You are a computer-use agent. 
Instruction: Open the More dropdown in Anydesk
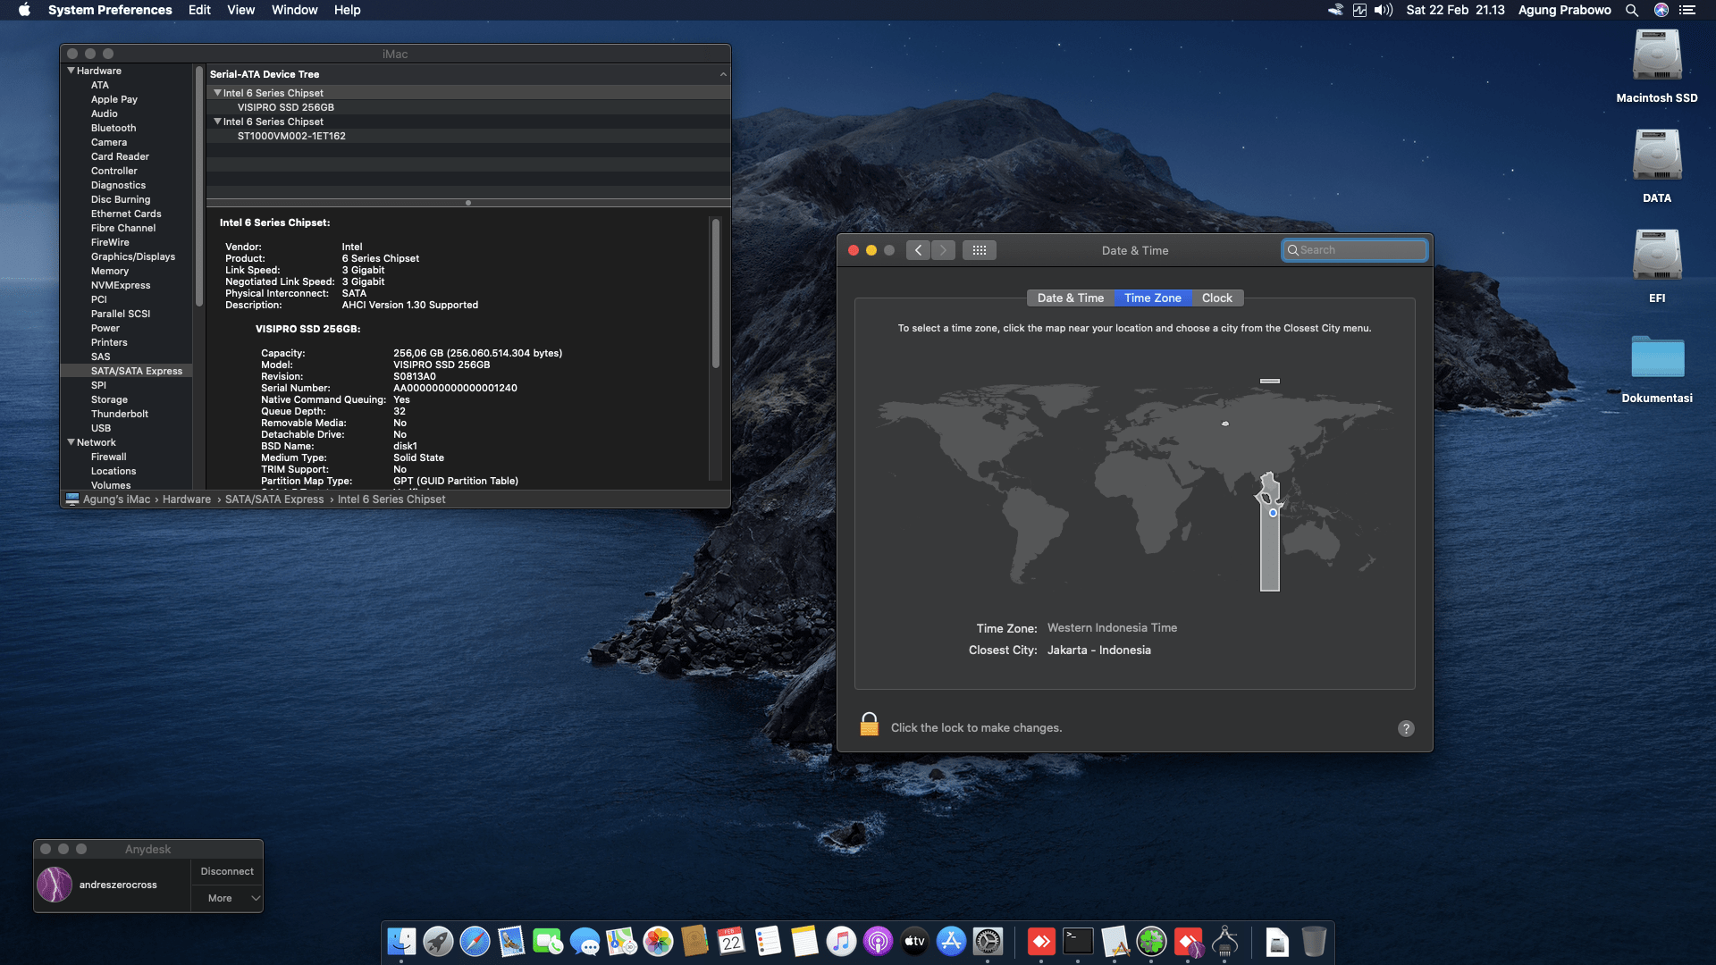point(228,898)
